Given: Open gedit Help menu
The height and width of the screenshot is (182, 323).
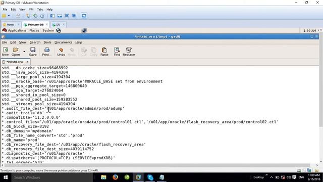Looking at the screenshot, I should (x=79, y=42).
